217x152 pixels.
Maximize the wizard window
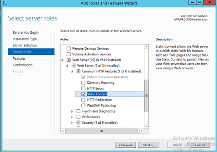point(200,2)
